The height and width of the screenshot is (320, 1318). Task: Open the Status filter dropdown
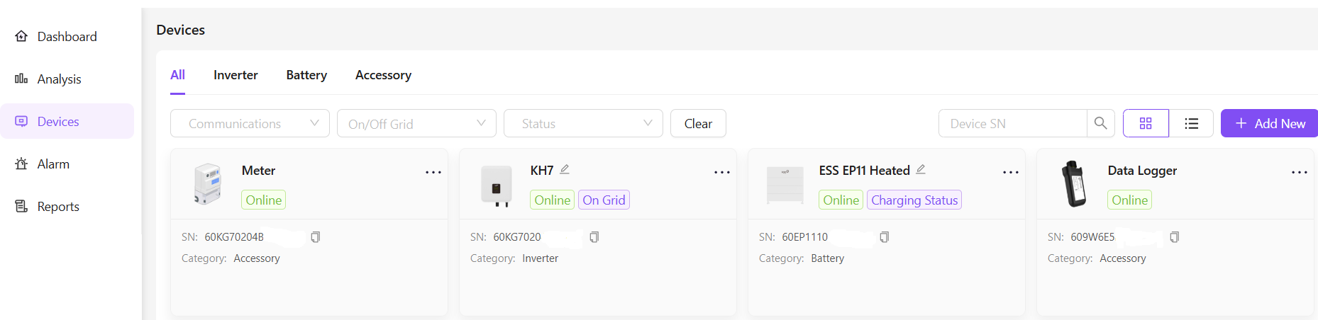point(583,123)
